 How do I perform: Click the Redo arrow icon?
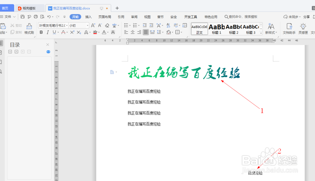(x=58, y=17)
